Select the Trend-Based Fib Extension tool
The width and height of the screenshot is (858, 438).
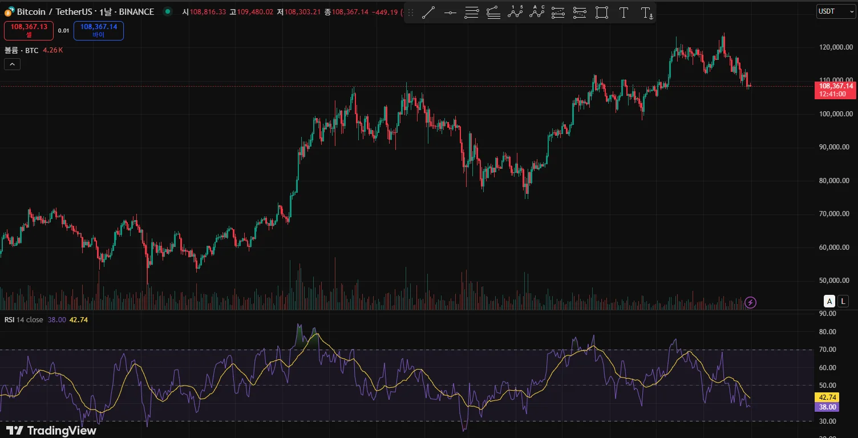pyautogui.click(x=493, y=13)
